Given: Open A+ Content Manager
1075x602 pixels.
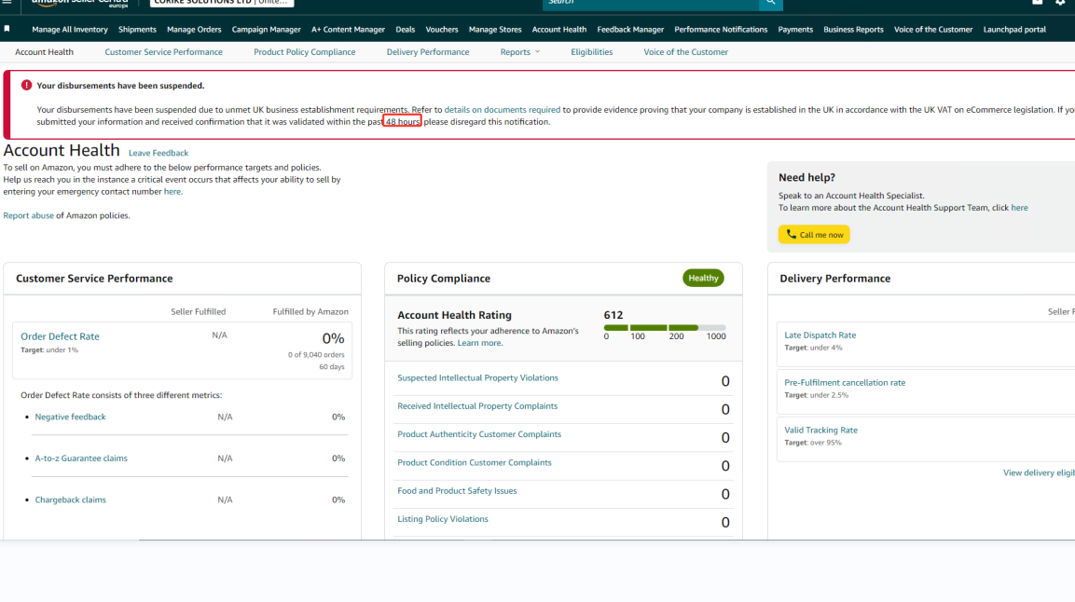Looking at the screenshot, I should click(348, 30).
